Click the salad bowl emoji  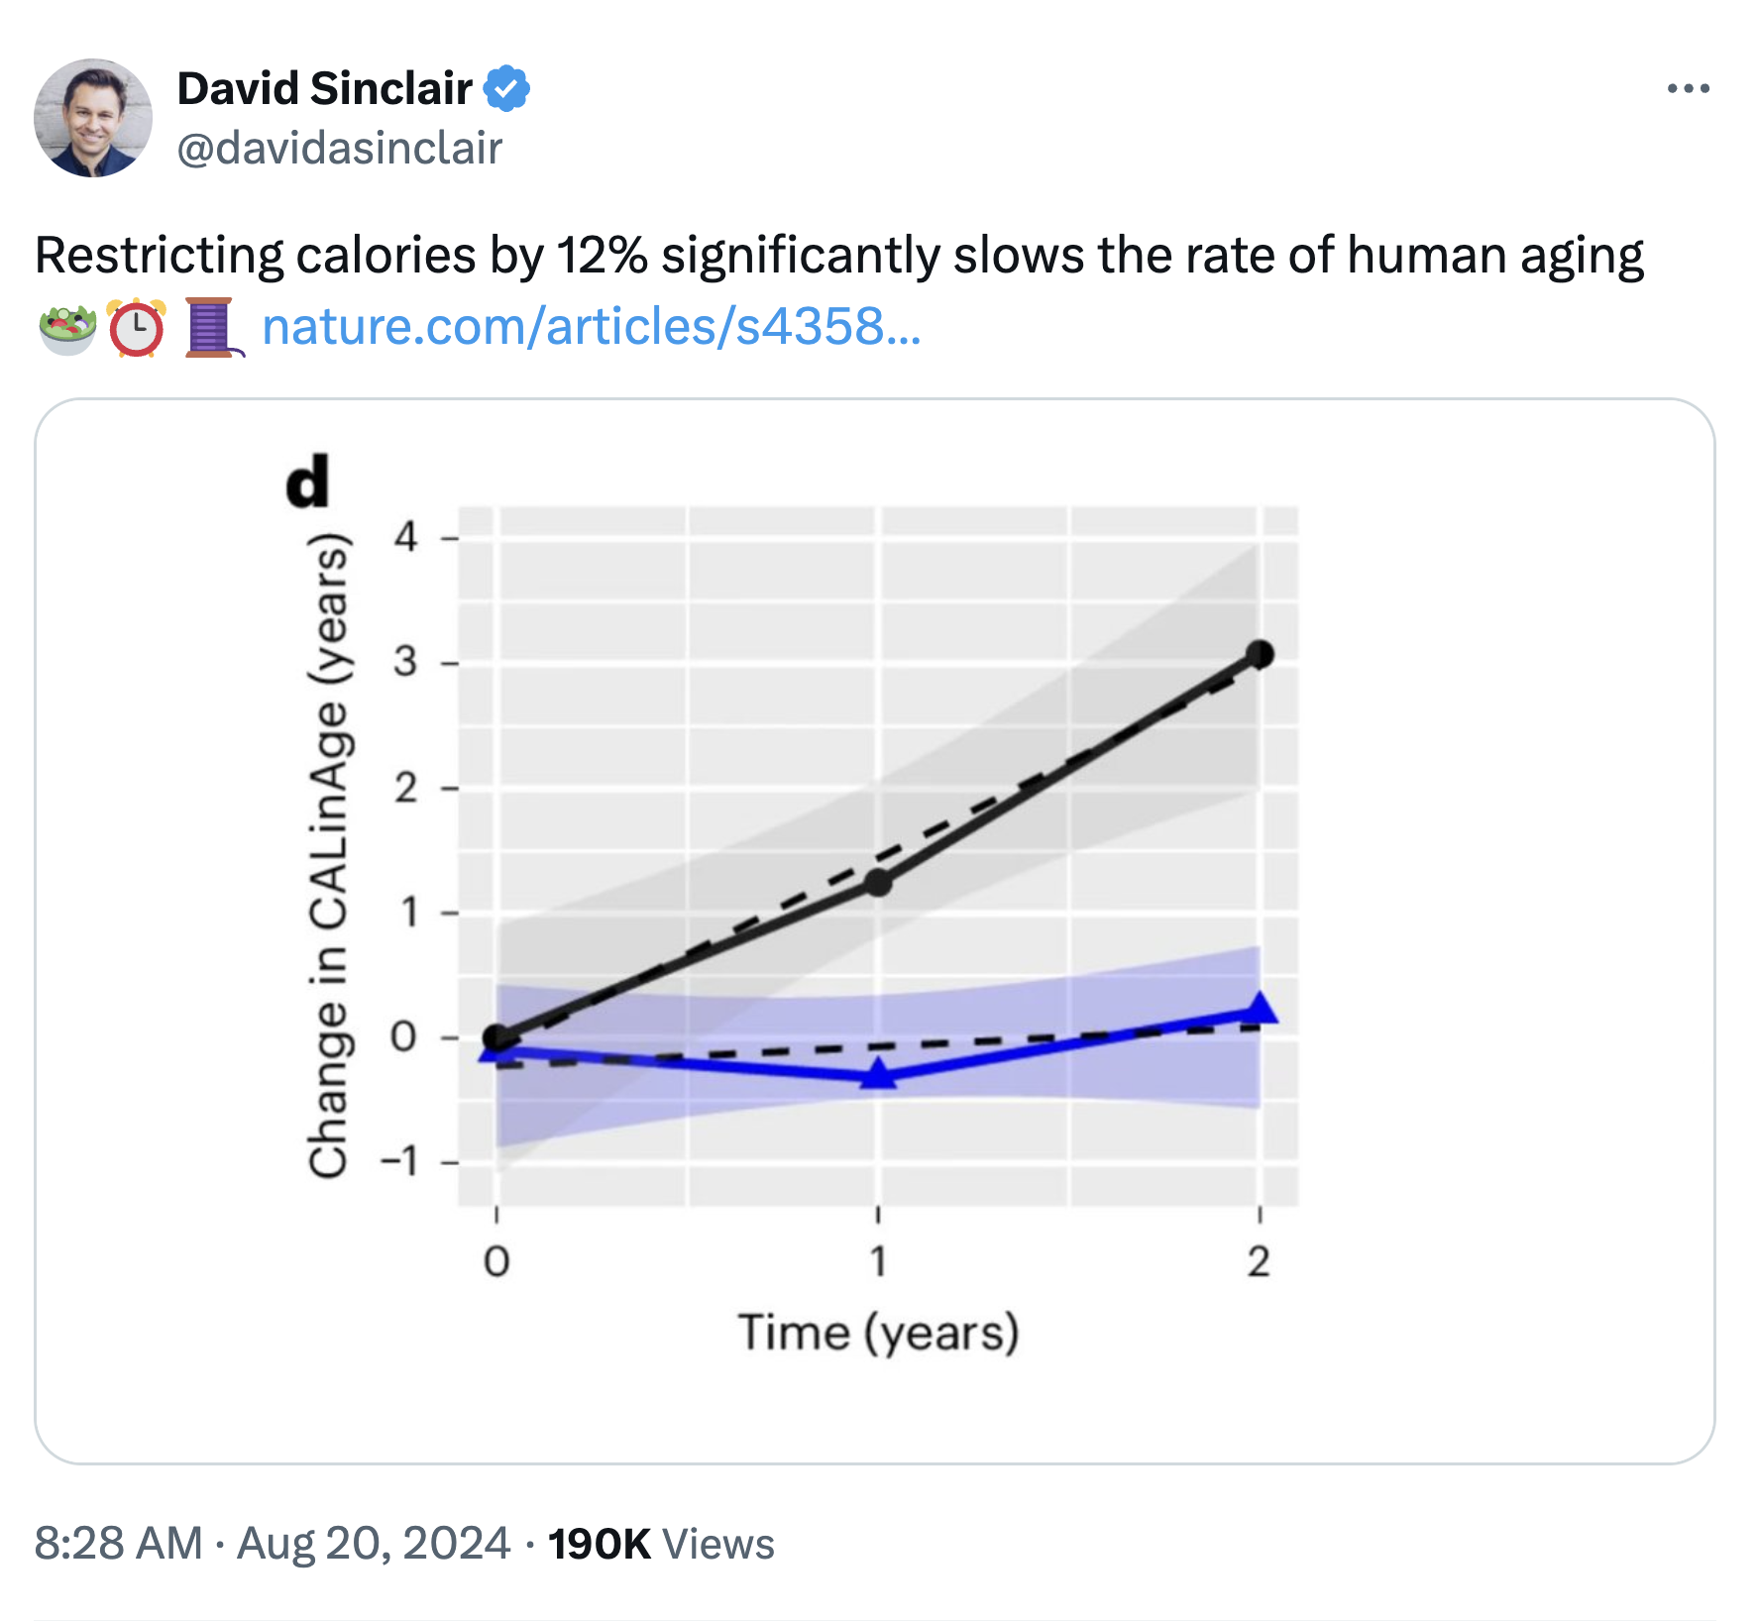[x=66, y=328]
